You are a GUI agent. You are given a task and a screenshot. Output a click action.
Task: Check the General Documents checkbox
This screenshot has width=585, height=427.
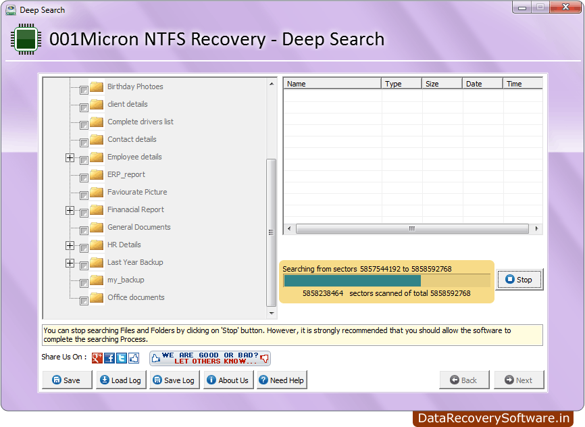click(x=84, y=230)
